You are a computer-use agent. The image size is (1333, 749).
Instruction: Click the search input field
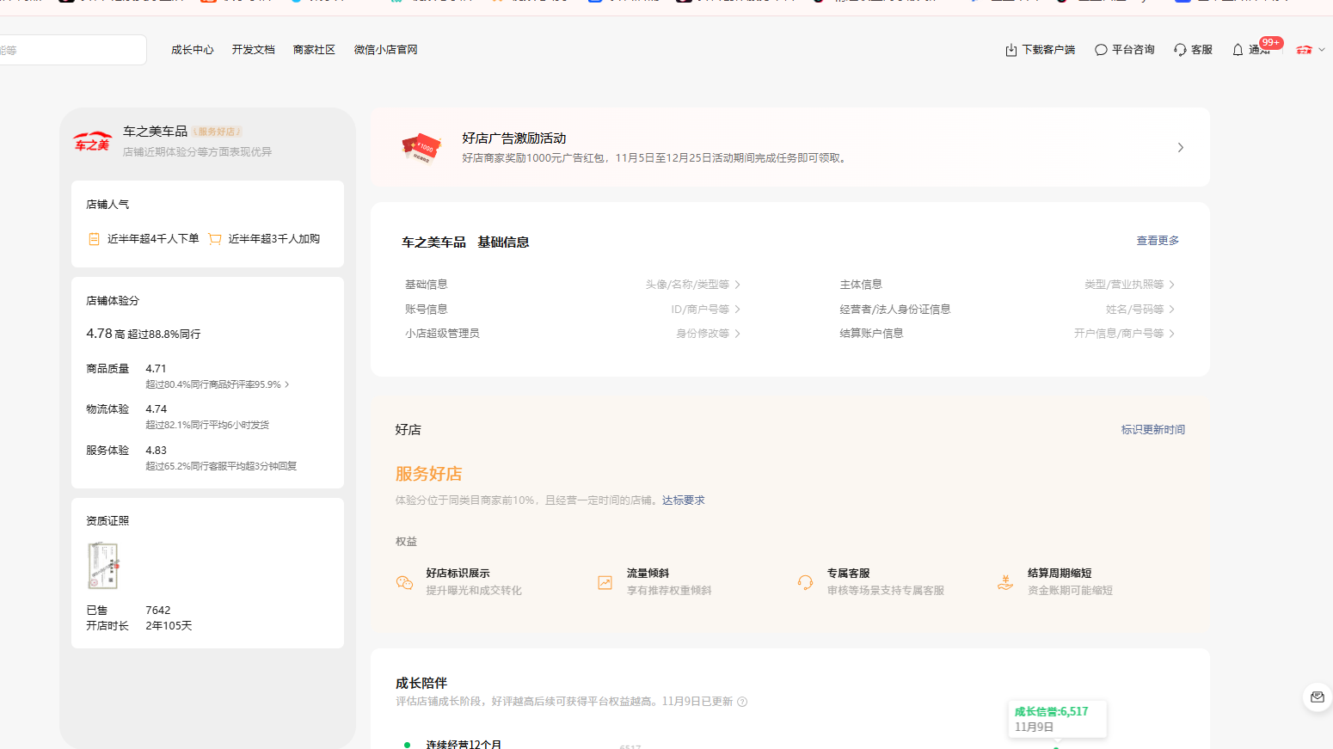click(x=73, y=50)
